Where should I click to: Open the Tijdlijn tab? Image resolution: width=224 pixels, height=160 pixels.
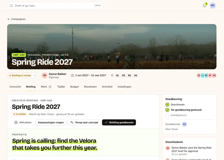click(61, 87)
